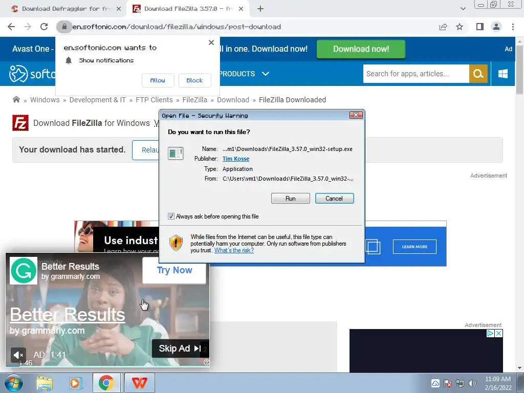
Task: Click the green Download now! button
Action: tap(361, 49)
